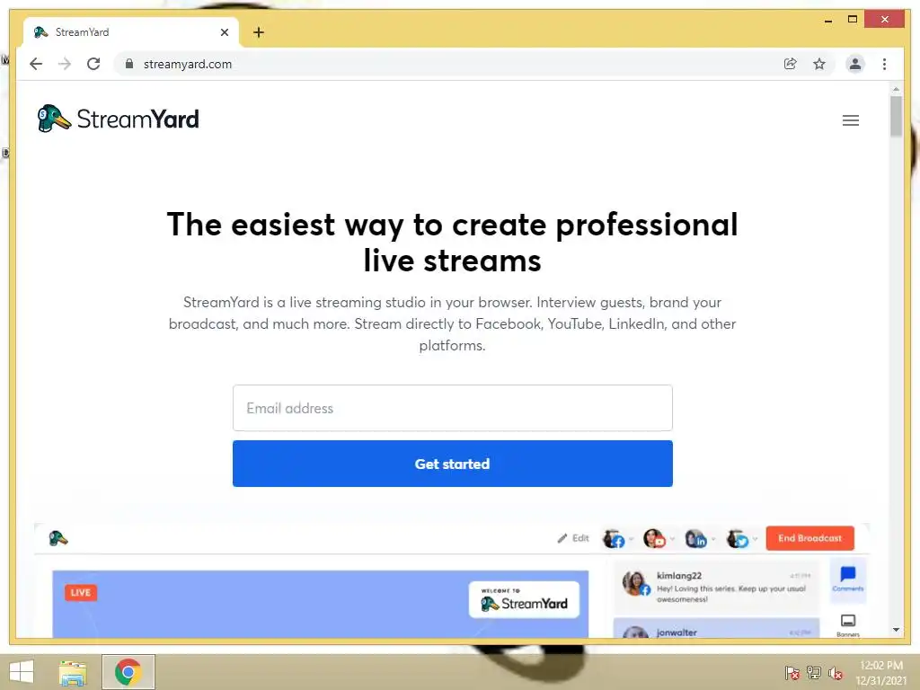Click End Broadcast in the preview image
The width and height of the screenshot is (920, 690).
click(x=809, y=538)
